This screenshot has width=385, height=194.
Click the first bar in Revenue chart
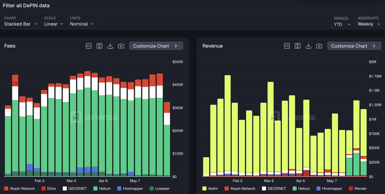(x=206, y=167)
